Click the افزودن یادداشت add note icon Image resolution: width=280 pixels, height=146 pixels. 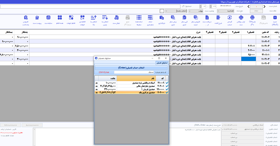tap(26, 18)
